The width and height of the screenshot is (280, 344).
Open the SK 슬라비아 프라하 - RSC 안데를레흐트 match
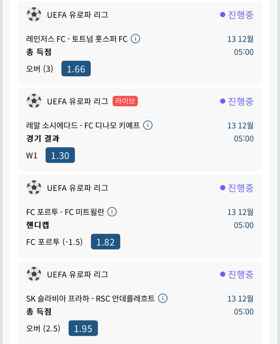pyautogui.click(x=90, y=299)
